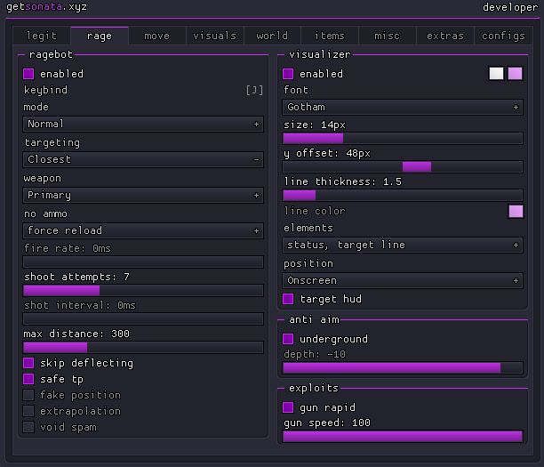Open the mode dropdown showing Normal

[143, 124]
